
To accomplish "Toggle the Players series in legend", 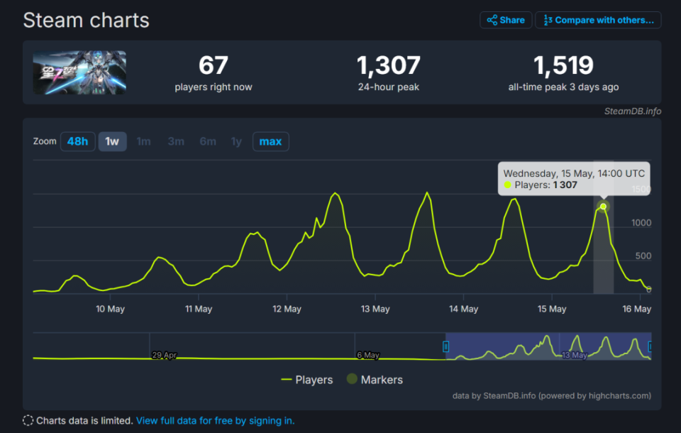I will tap(307, 380).
